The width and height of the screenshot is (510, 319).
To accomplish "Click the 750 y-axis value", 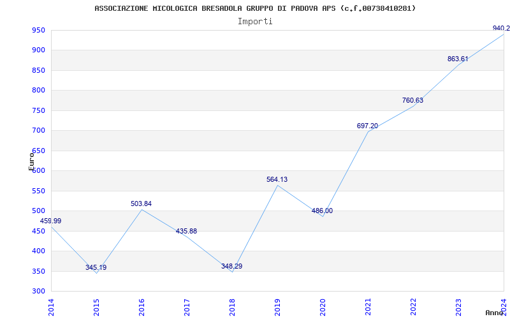I will (x=38, y=110).
